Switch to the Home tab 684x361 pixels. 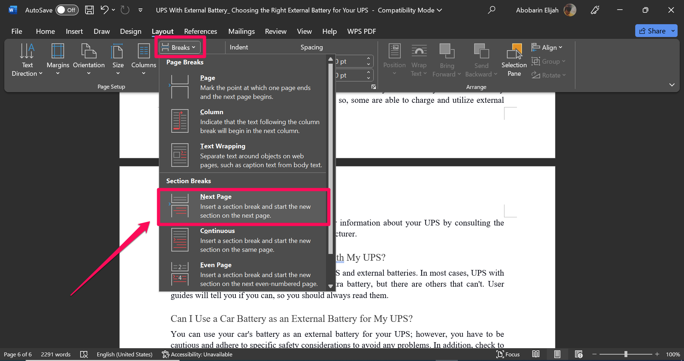(45, 31)
